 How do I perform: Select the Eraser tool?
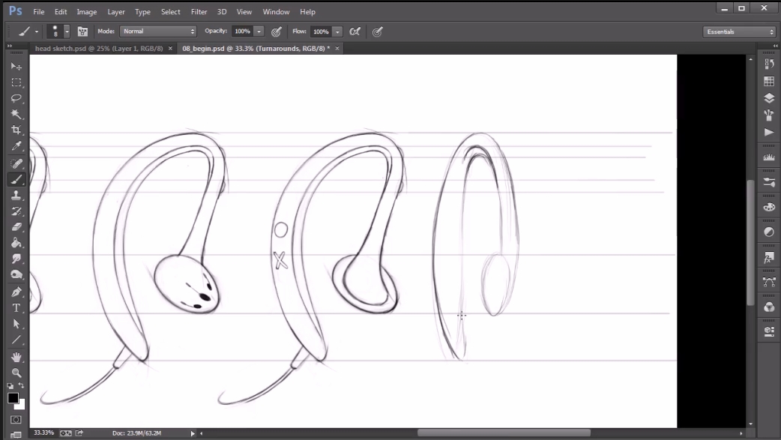point(16,226)
